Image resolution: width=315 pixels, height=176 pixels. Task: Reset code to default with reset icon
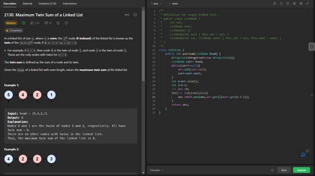point(288,4)
